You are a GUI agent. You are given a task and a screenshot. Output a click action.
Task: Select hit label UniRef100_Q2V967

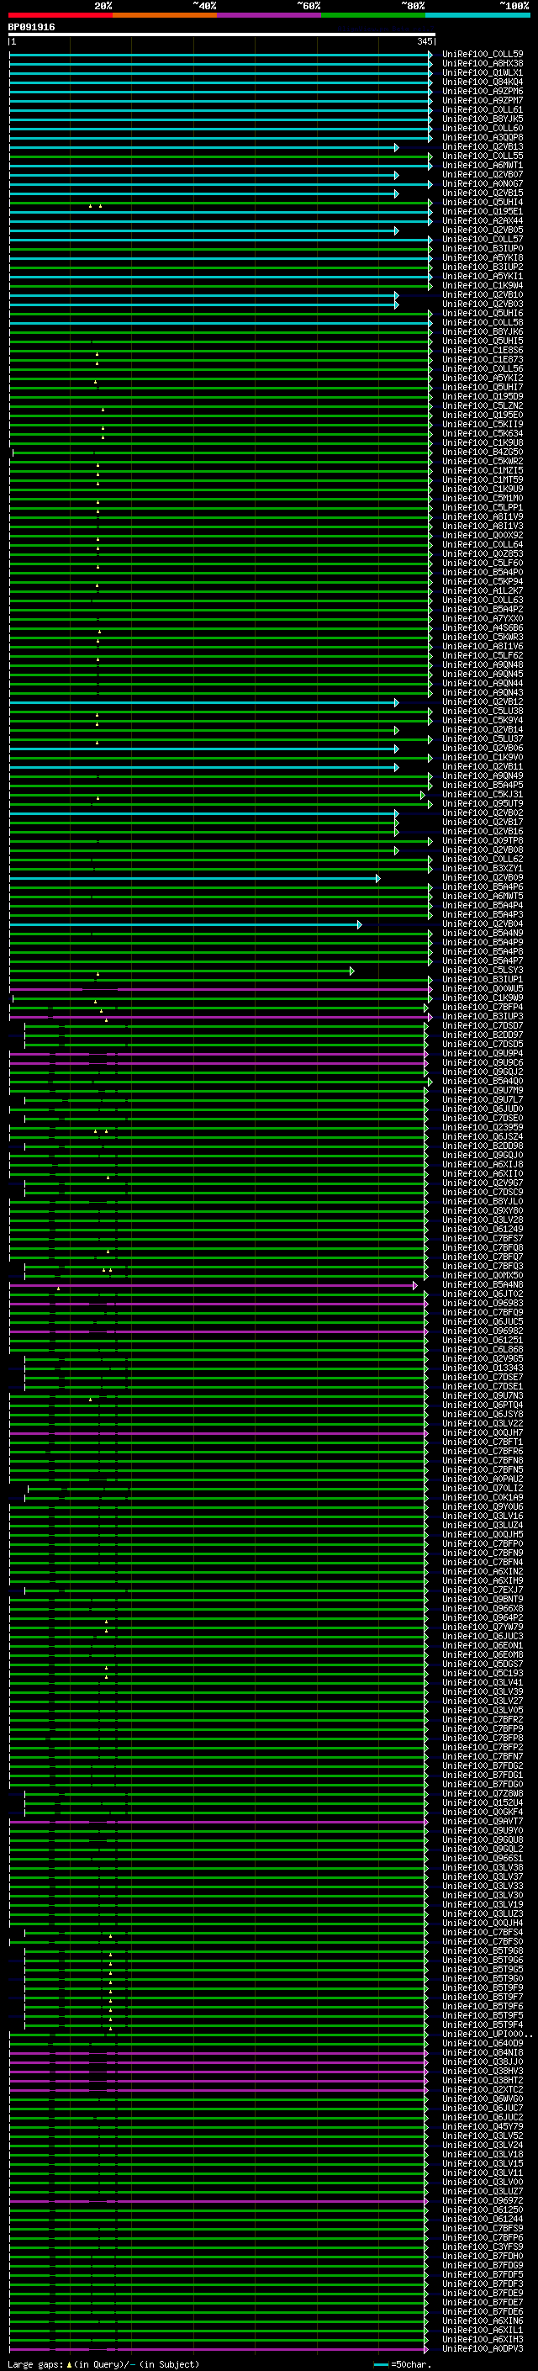pyautogui.click(x=483, y=1183)
